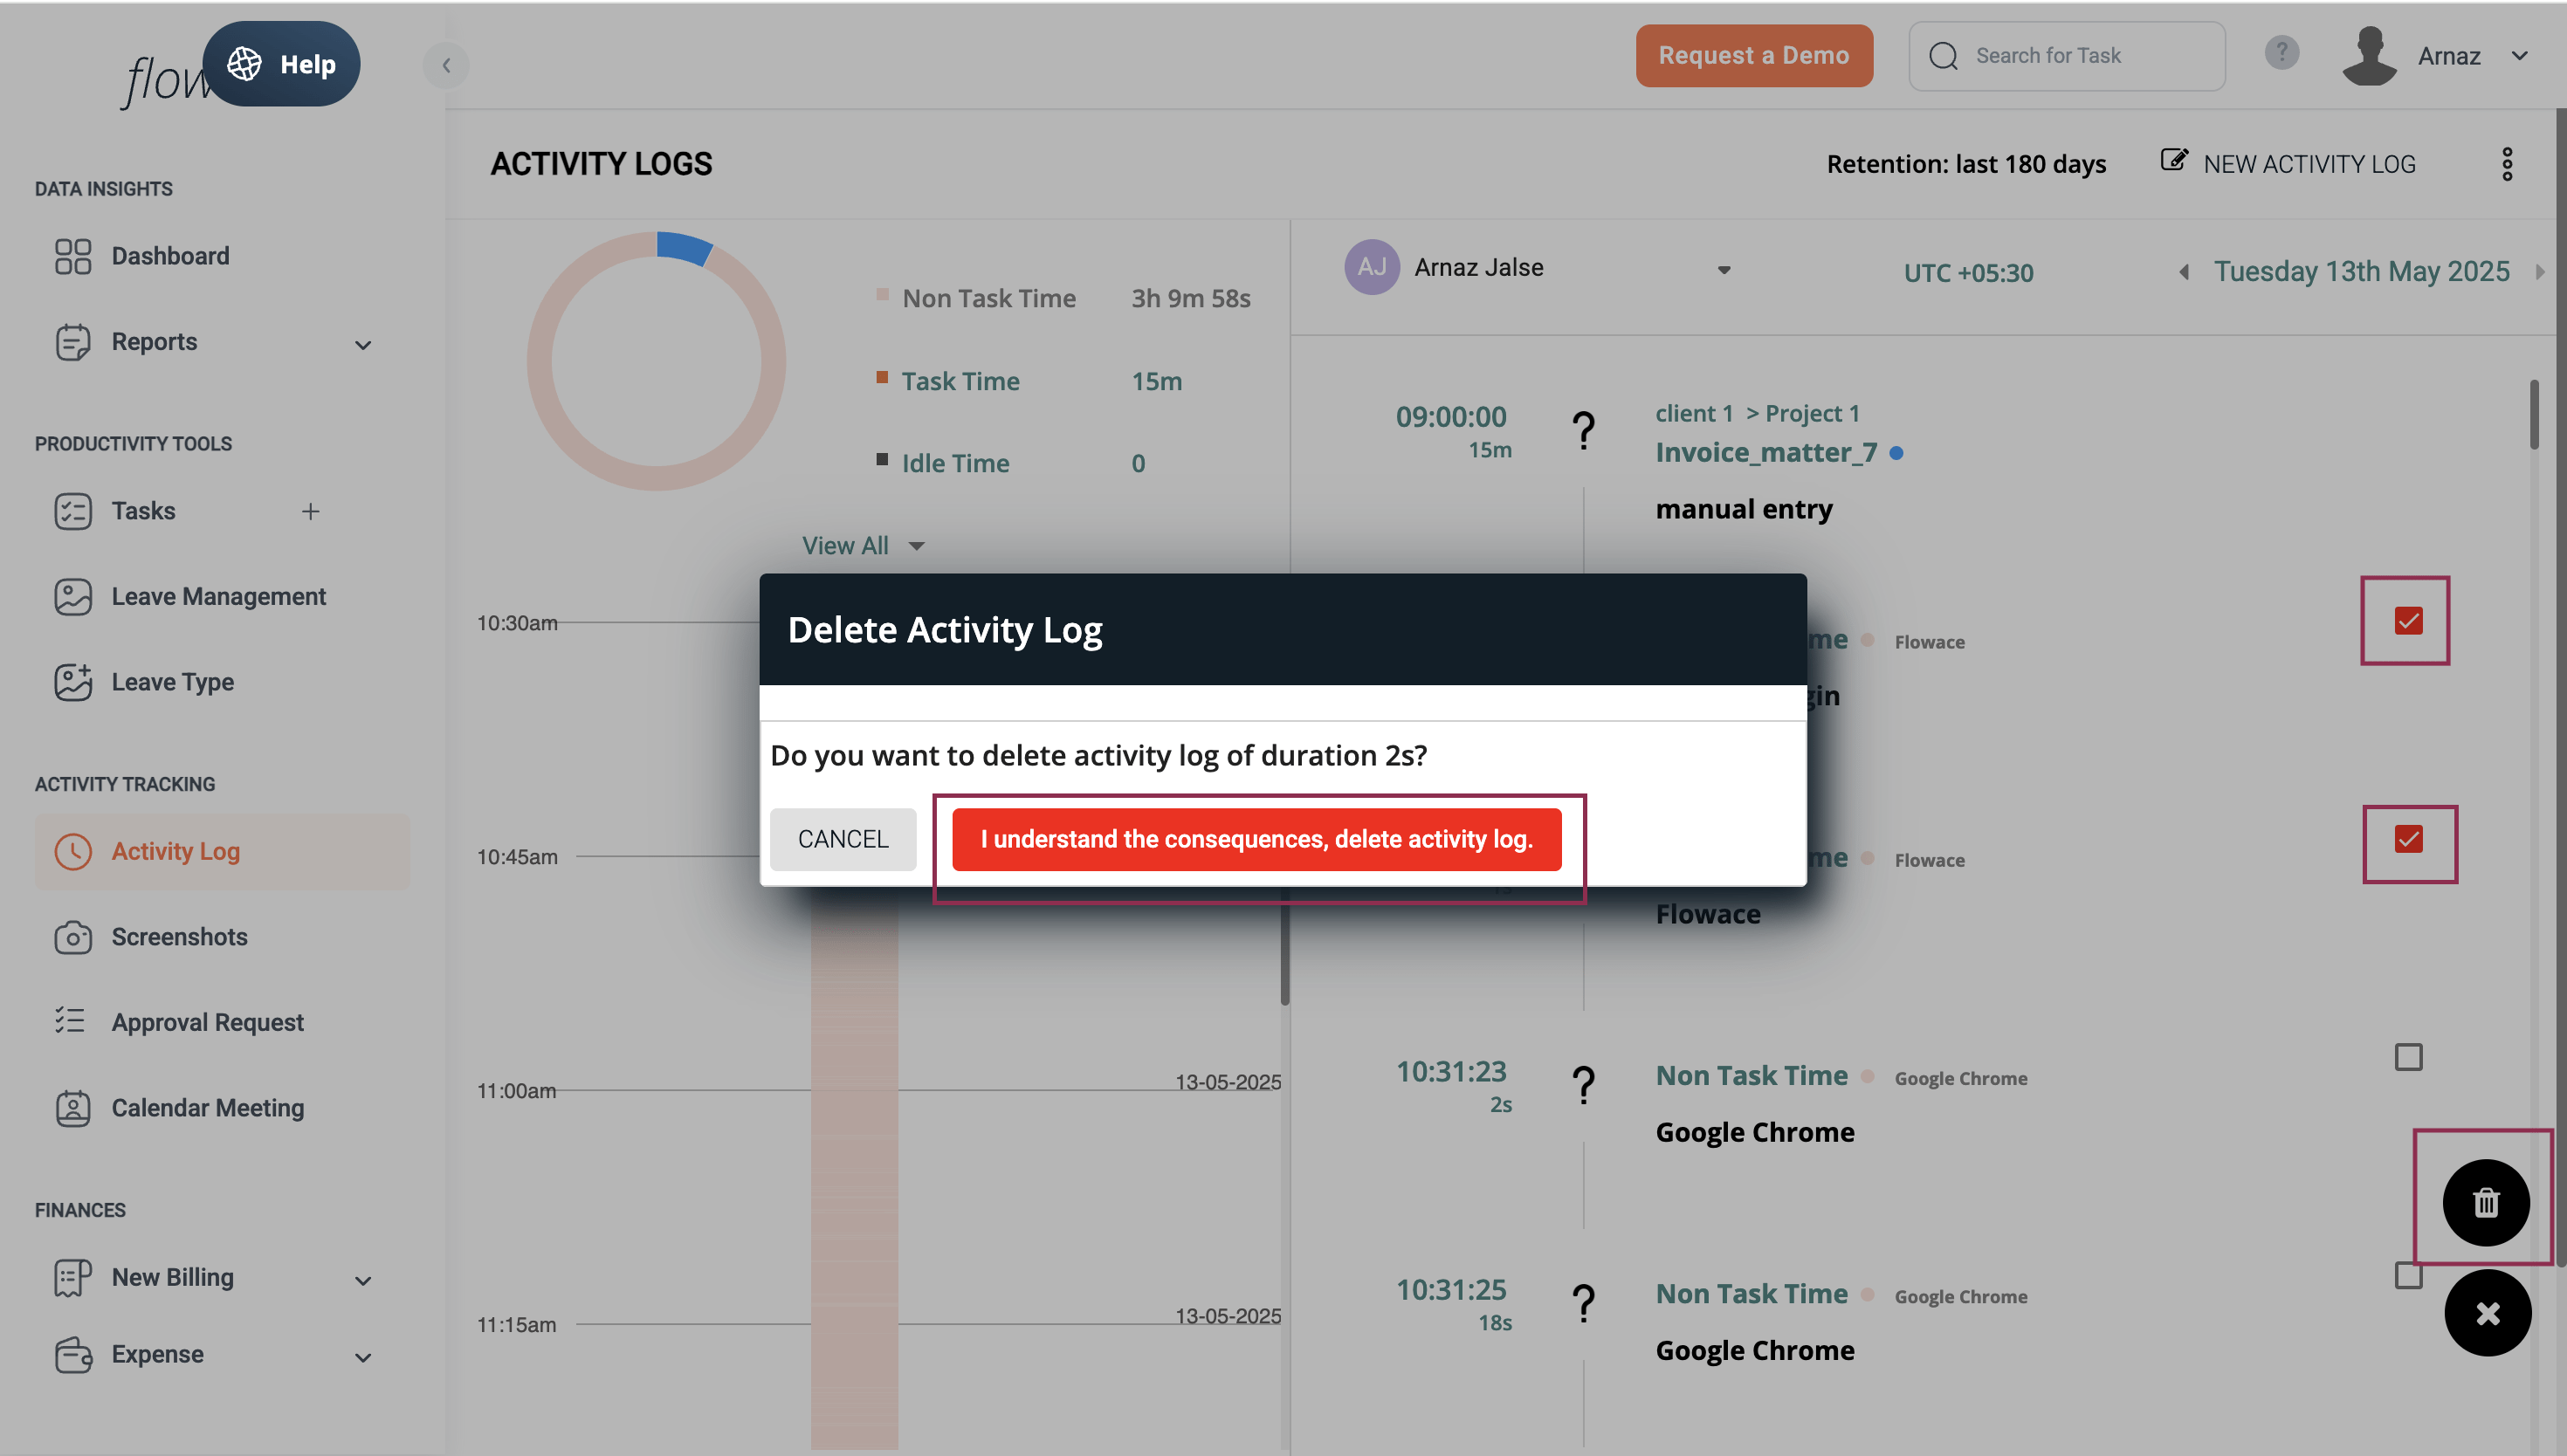Select Activity Log menu item
The image size is (2567, 1456).
(222, 851)
